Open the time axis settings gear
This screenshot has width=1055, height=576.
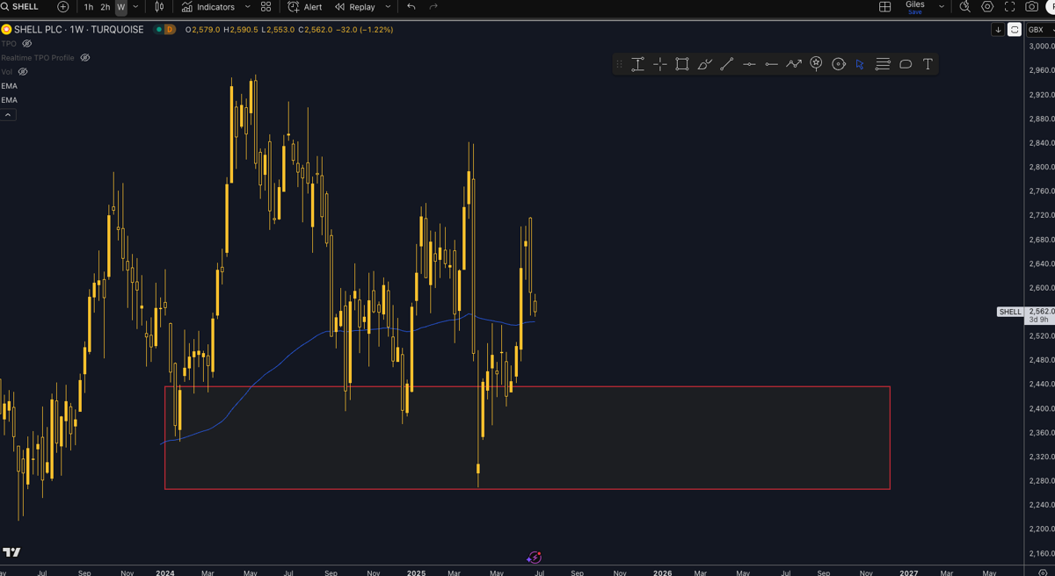click(x=1043, y=572)
